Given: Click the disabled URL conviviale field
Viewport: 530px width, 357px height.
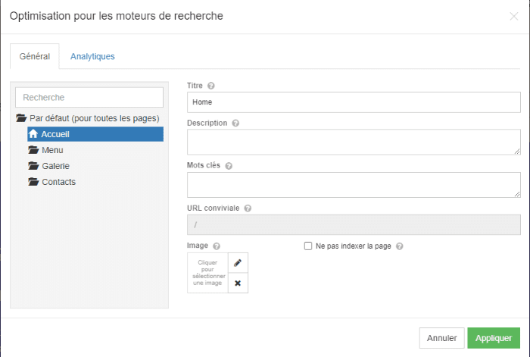Looking at the screenshot, I should click(354, 224).
